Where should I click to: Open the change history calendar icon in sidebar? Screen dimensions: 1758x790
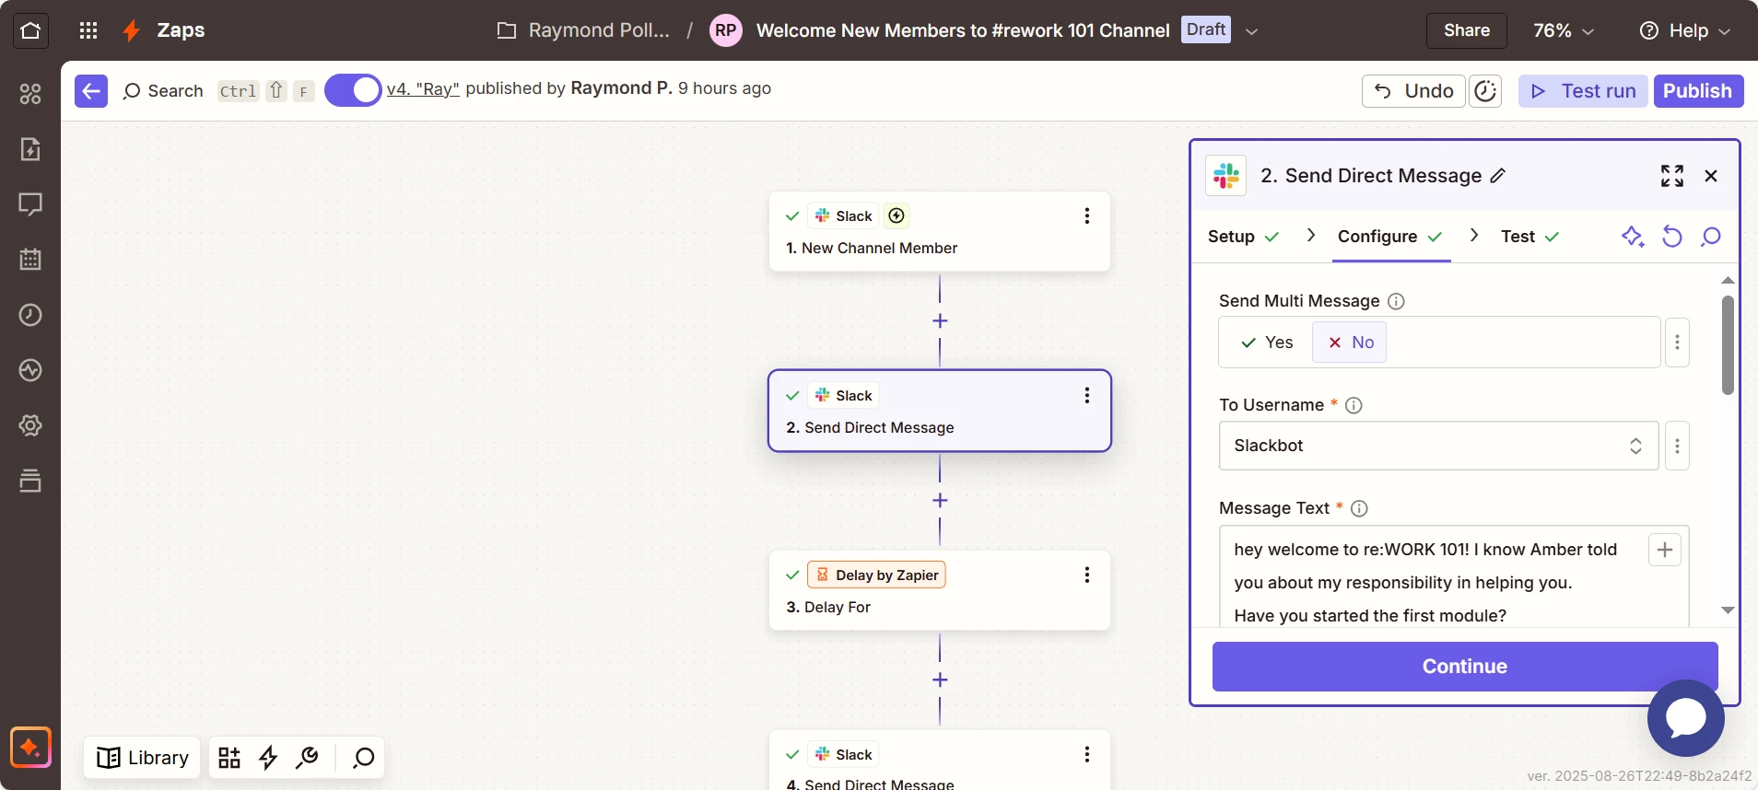point(30,260)
